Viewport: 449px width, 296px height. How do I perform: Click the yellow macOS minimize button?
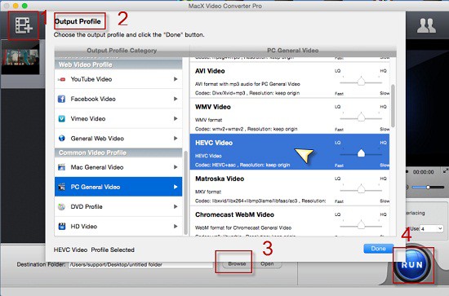pyautogui.click(x=16, y=6)
